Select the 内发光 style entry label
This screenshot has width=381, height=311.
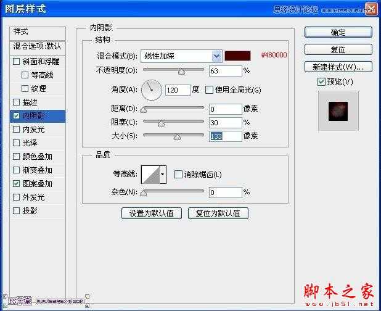click(33, 130)
